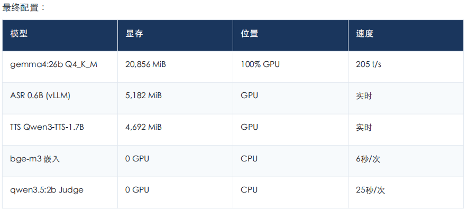Click the CPU location cell in Judge row

[249, 190]
